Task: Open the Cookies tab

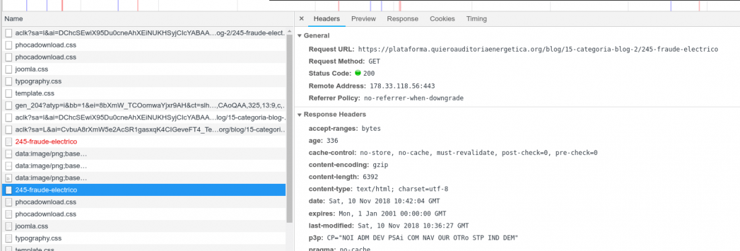Action: pyautogui.click(x=442, y=19)
